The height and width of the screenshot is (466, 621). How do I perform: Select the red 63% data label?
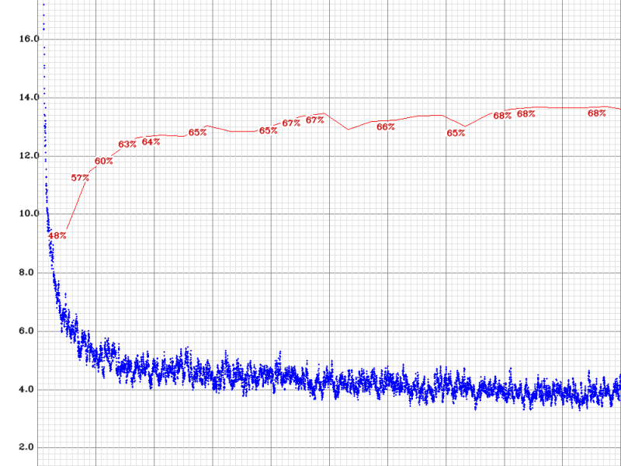pyautogui.click(x=127, y=144)
